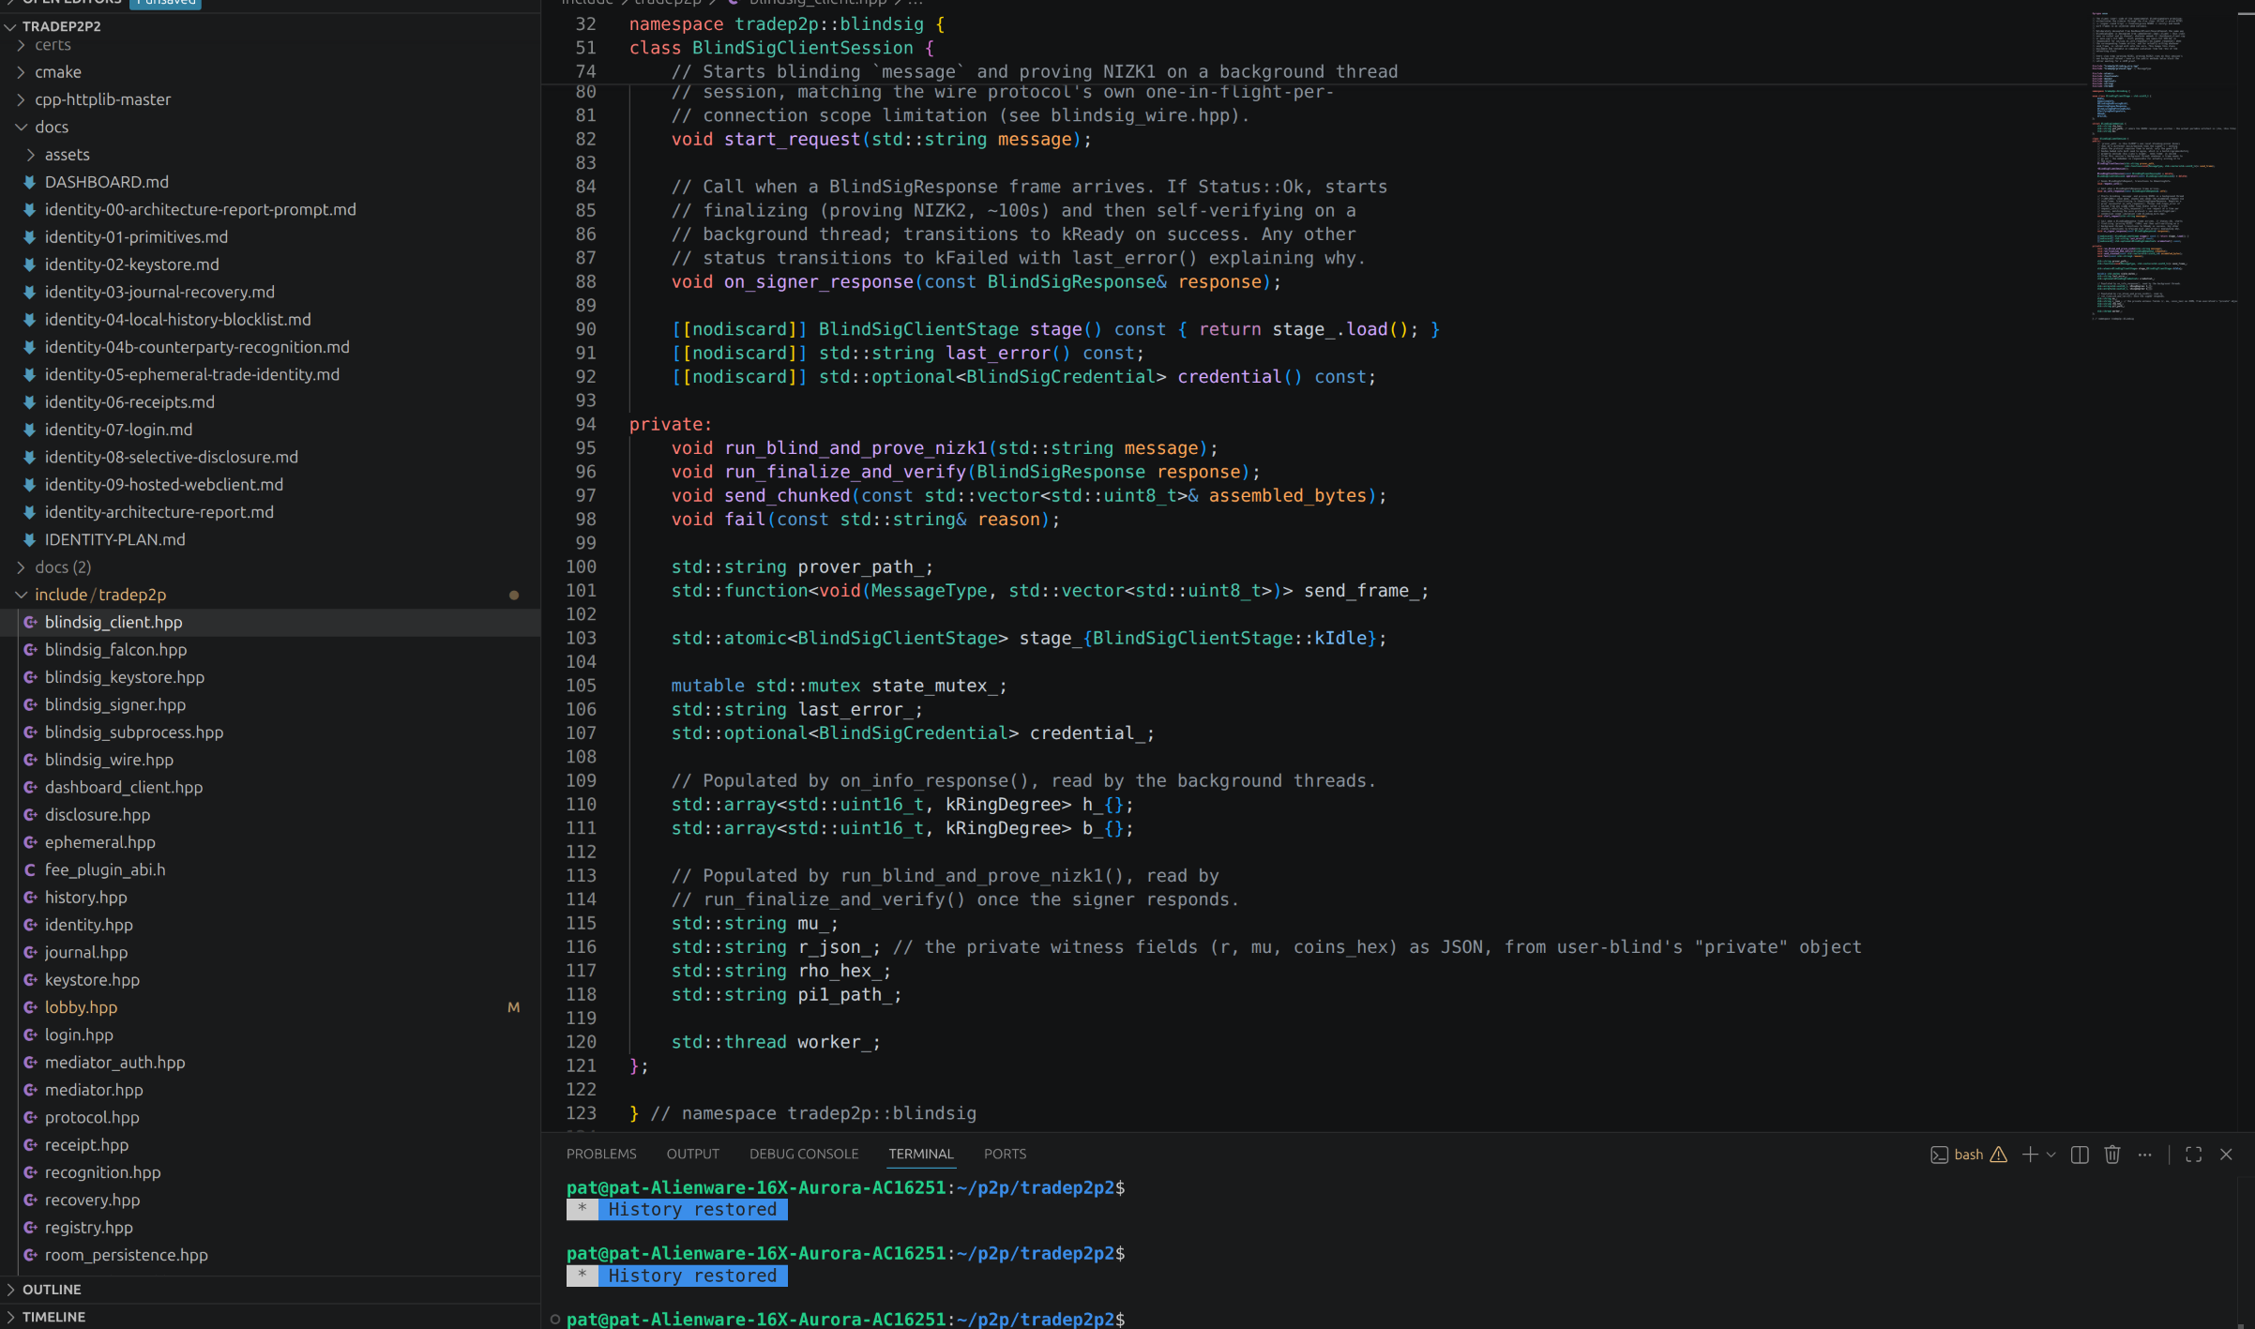Click the C++ icon beside blindsig_keystore.hpp
The image size is (2255, 1329).
coord(30,677)
